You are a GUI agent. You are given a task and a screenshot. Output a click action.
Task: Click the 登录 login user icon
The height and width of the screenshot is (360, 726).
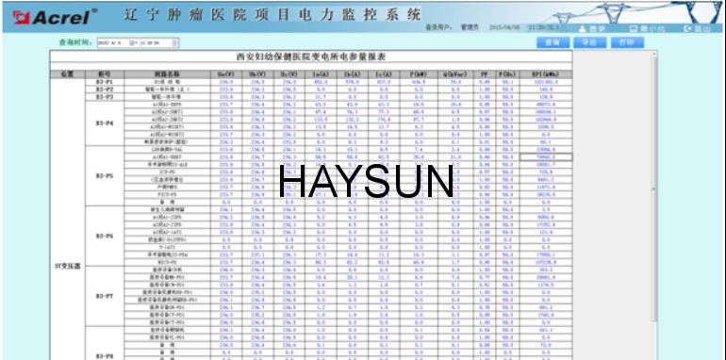tap(583, 28)
